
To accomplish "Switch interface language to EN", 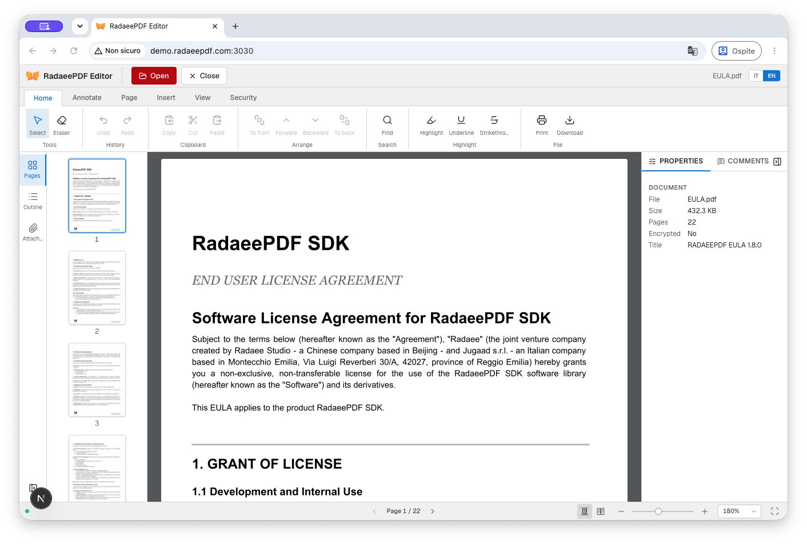I will tap(772, 76).
